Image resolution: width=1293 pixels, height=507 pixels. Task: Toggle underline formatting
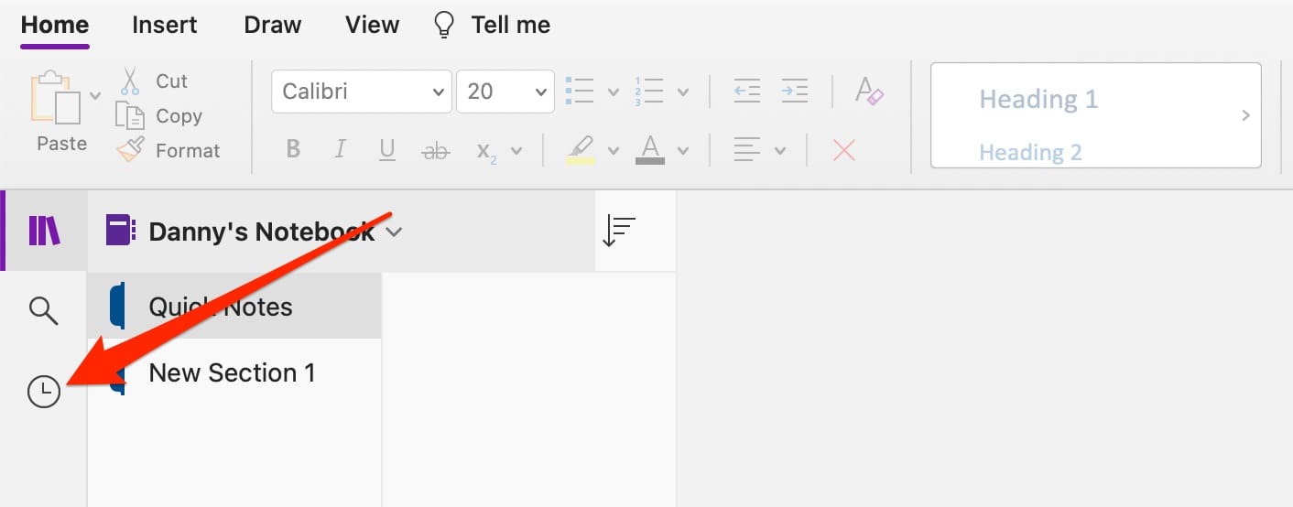tap(387, 149)
